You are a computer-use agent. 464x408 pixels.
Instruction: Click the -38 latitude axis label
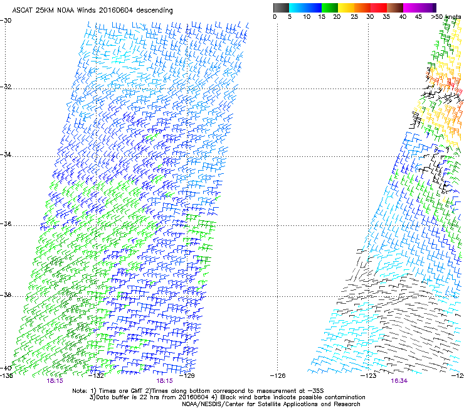tap(6, 295)
